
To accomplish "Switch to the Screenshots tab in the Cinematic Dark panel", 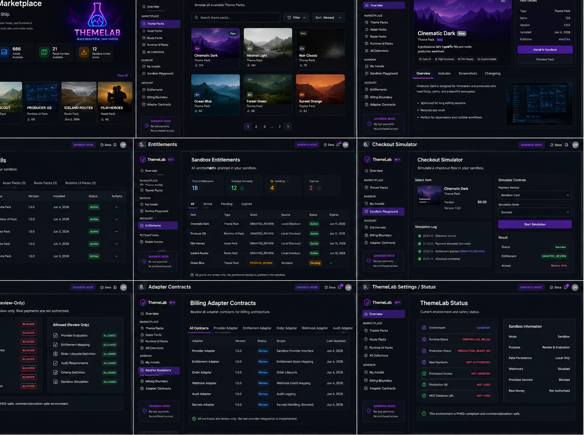I will click(x=467, y=73).
